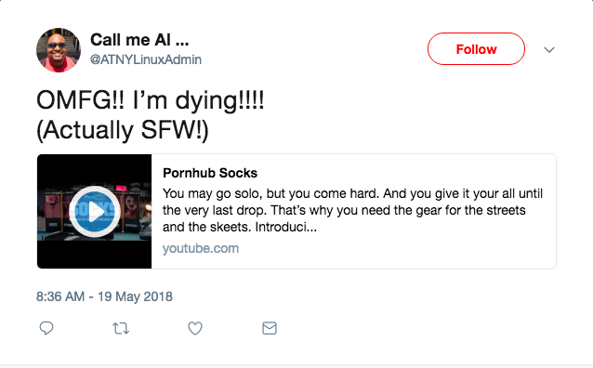
Task: Click the black letterbox bar above the video preview
Action: tap(95, 169)
